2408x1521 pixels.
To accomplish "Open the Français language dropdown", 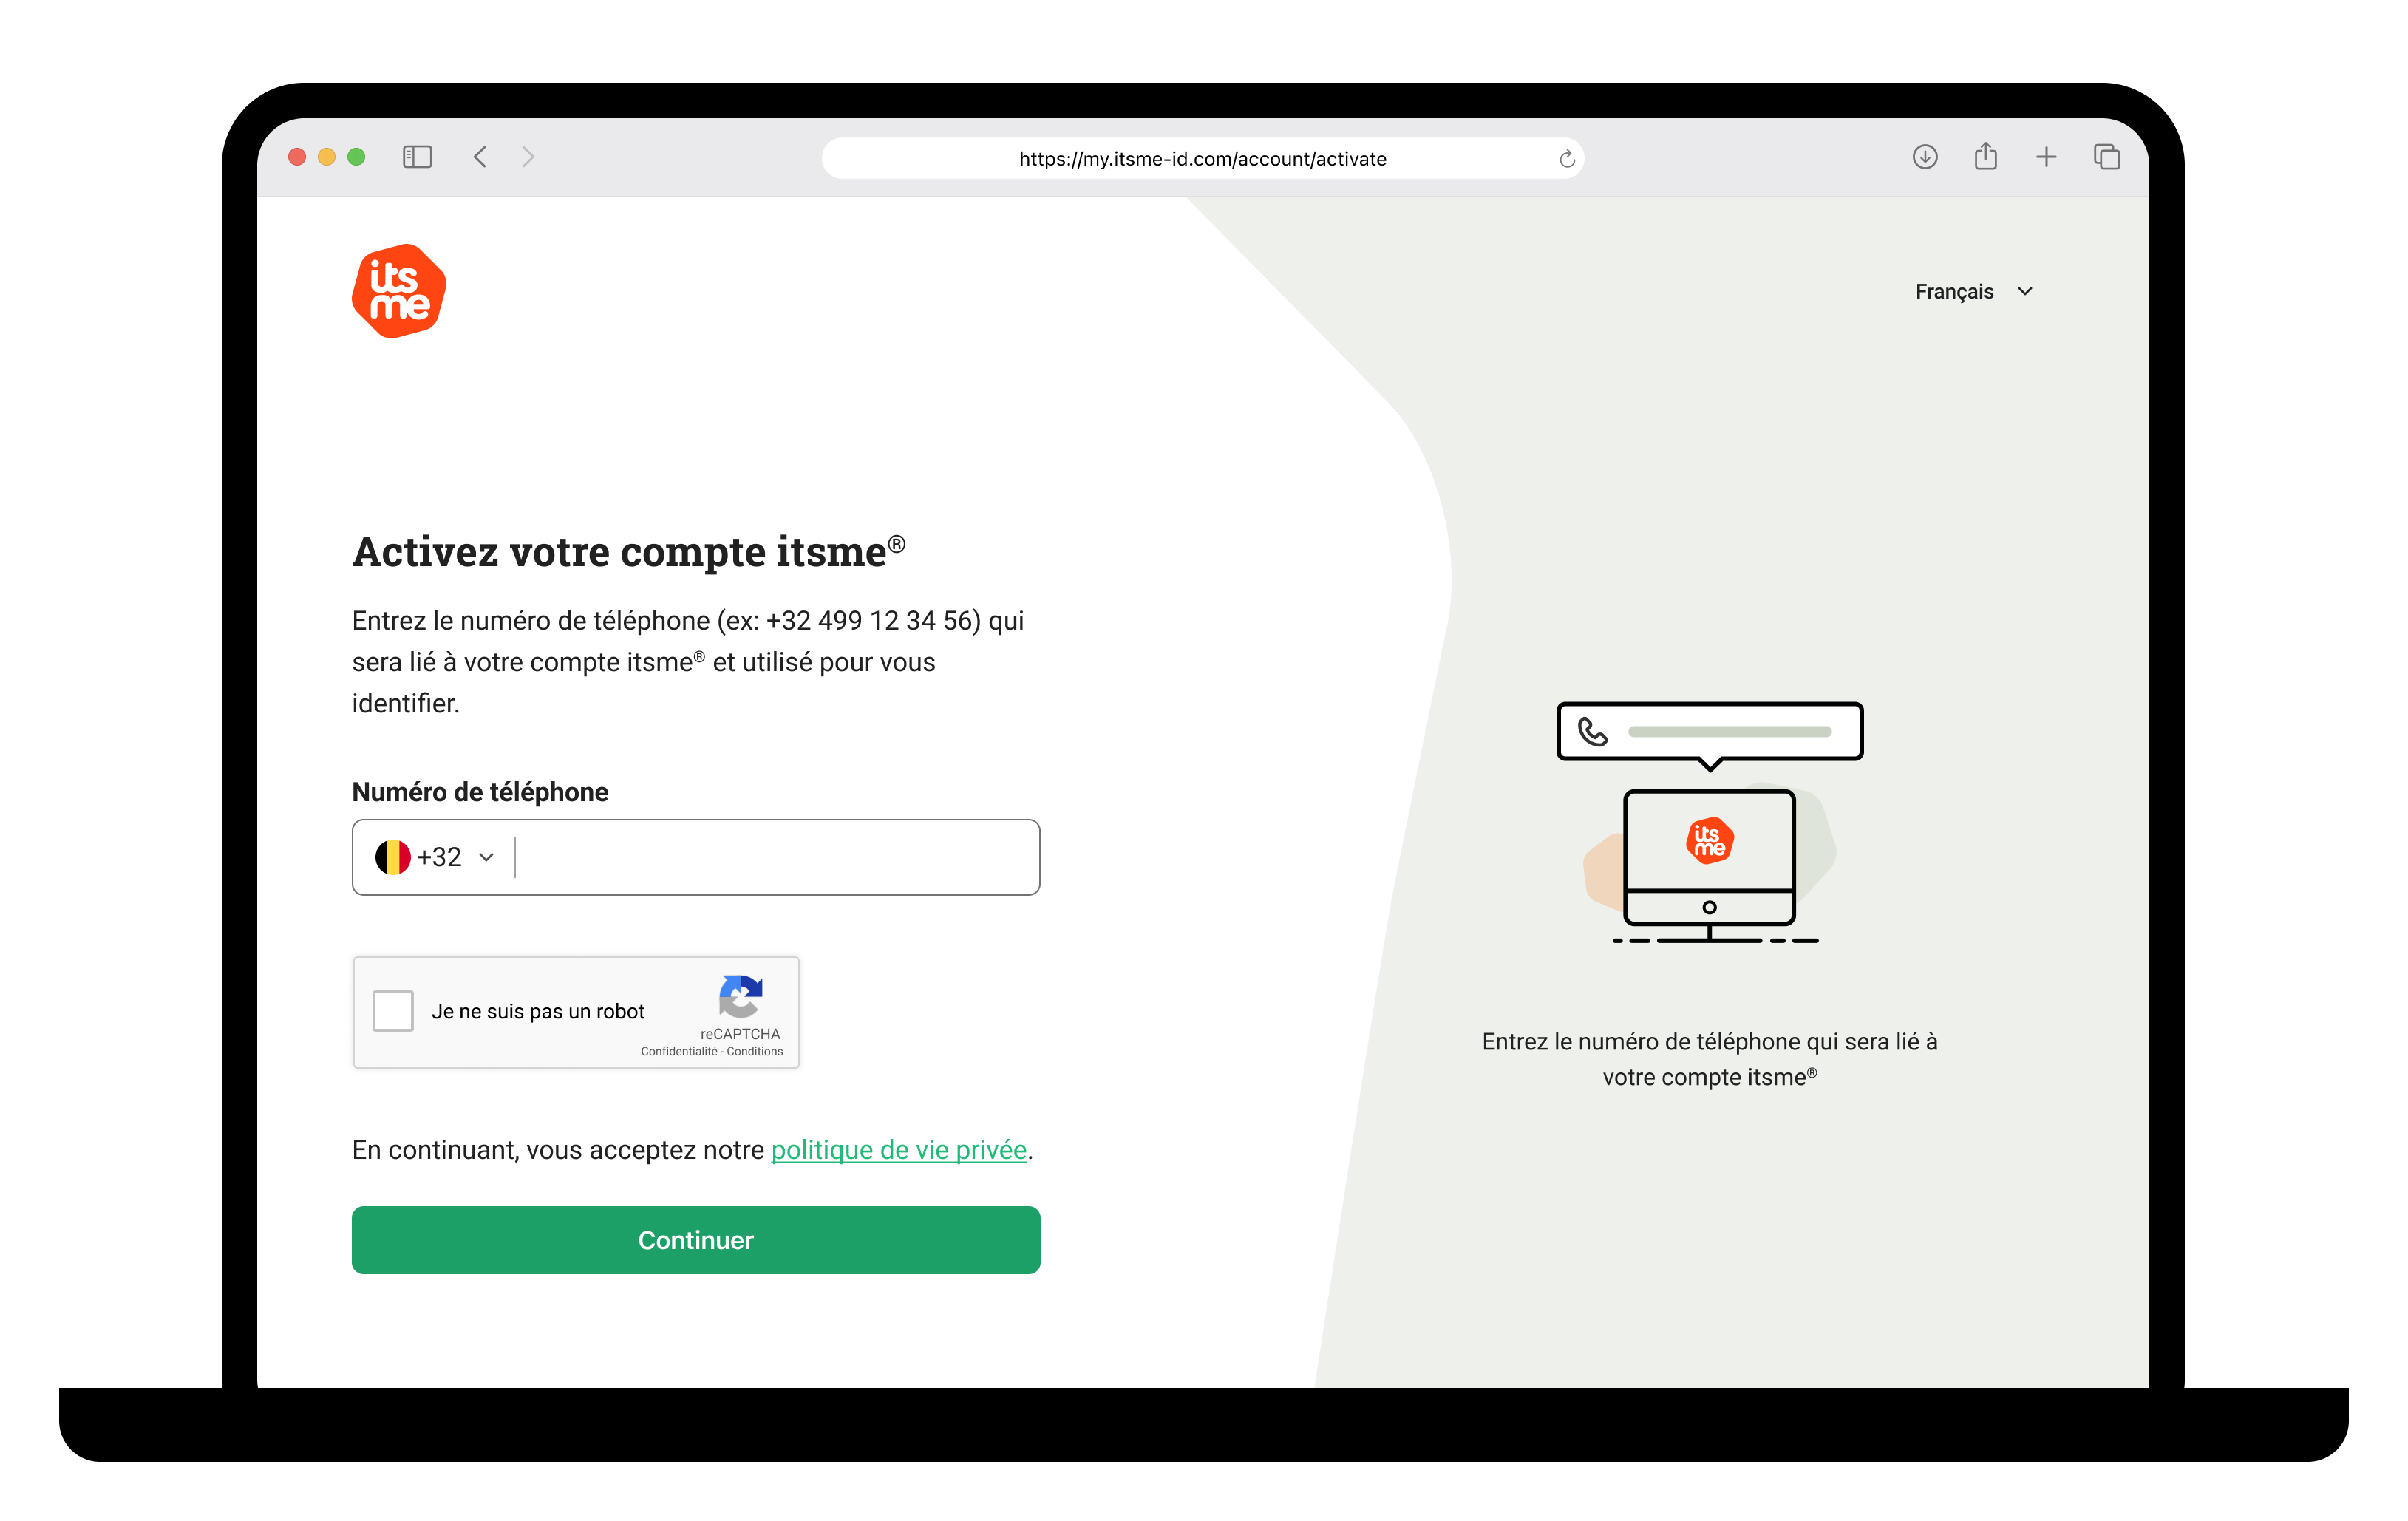I will (1973, 291).
